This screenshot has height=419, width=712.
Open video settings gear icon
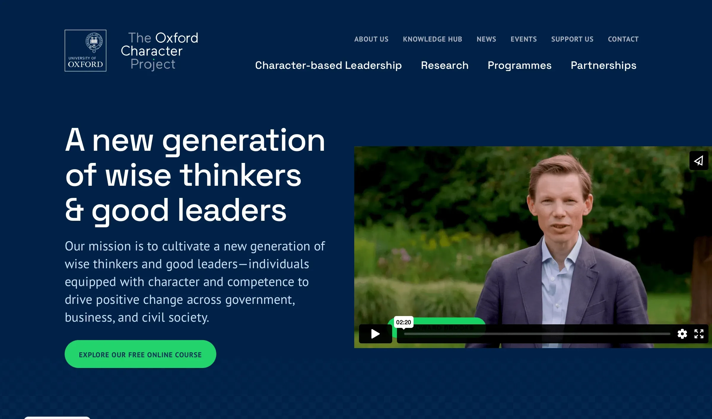click(682, 334)
